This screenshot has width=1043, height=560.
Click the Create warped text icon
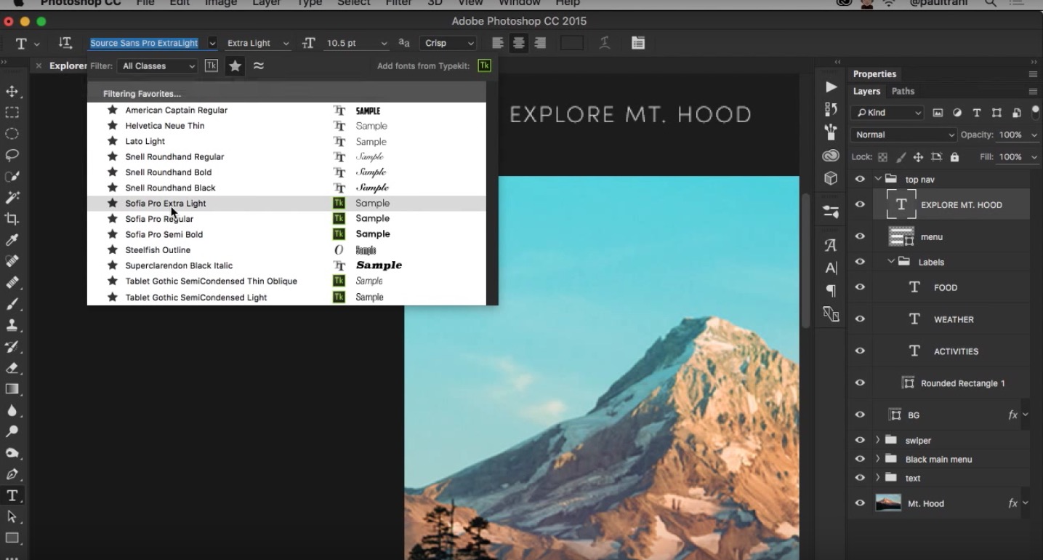click(604, 43)
